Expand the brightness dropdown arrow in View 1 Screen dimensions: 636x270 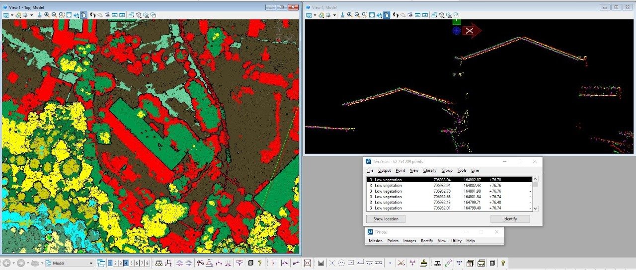click(32, 15)
